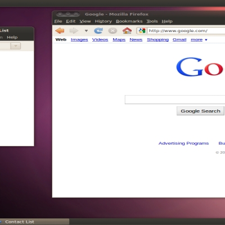225x225 pixels.
Task: Expand the status dropdown in Contact List window
Action: (x=16, y=46)
